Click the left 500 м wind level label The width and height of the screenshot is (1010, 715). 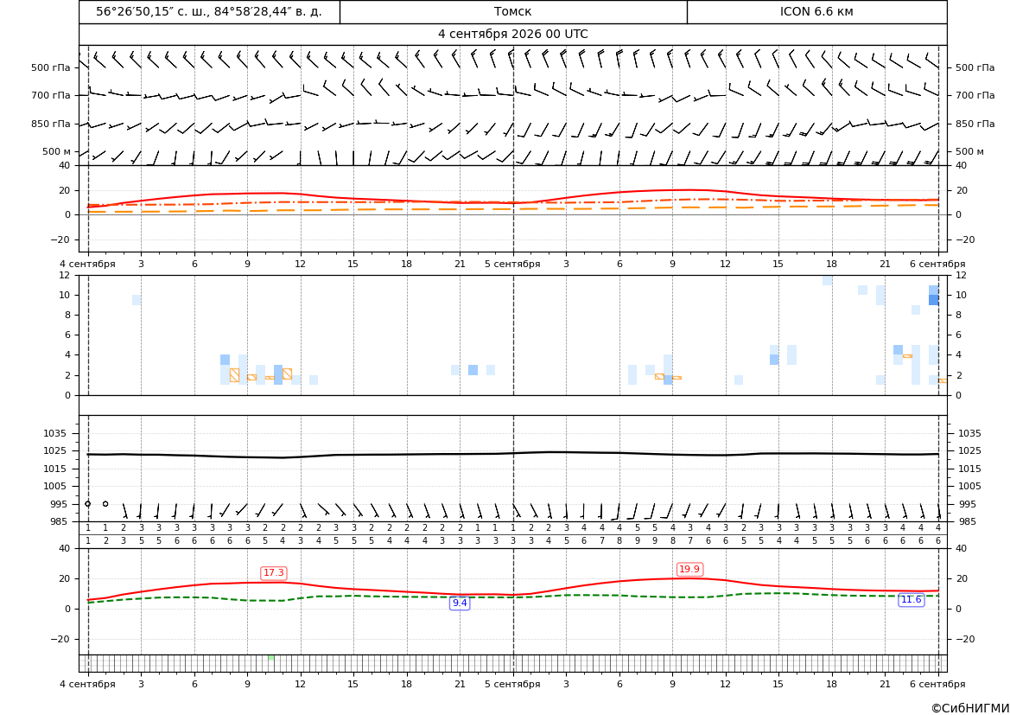57,151
